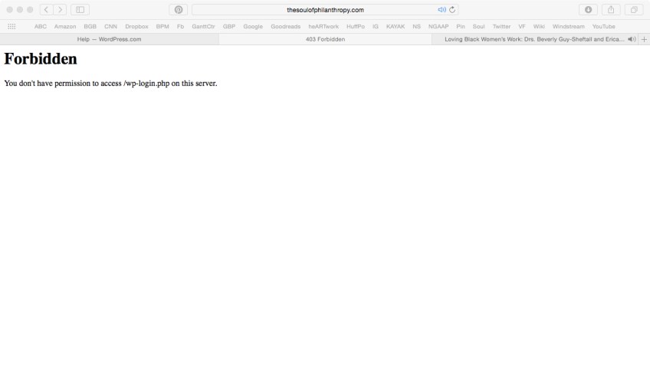Open the 1Password extension icon

coord(178,10)
